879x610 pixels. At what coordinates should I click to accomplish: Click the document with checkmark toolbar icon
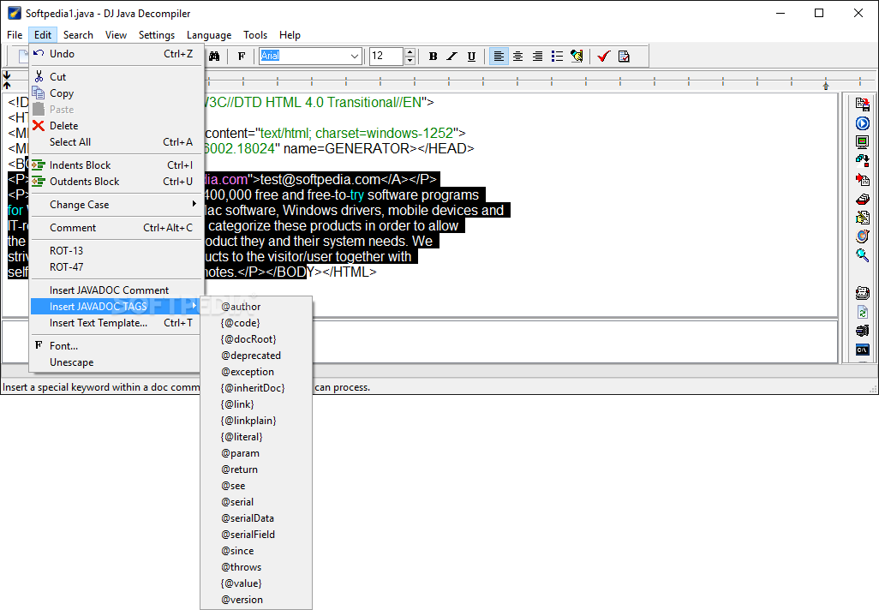pyautogui.click(x=624, y=56)
